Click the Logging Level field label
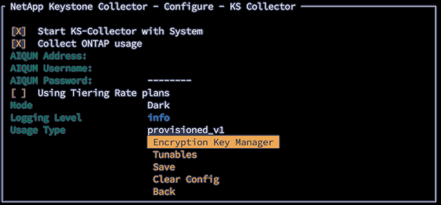 [46, 117]
